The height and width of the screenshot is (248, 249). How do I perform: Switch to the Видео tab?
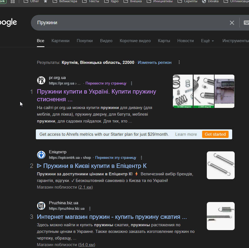(106, 41)
